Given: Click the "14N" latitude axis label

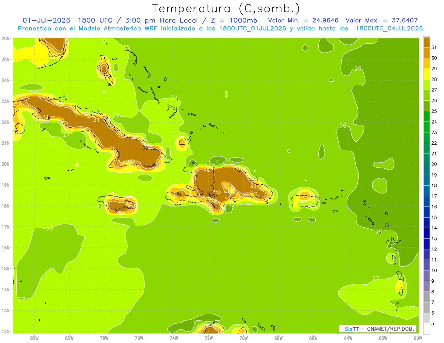Looking at the screenshot, I should click(5, 289).
